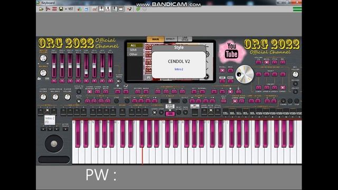Click the Slider Mode button
Screen dimensions: 338x190
pos(119,81)
